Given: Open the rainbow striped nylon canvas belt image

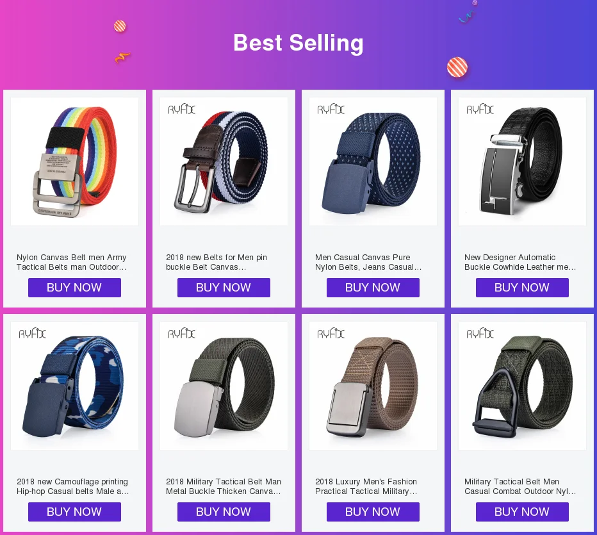Looking at the screenshot, I should (x=74, y=161).
